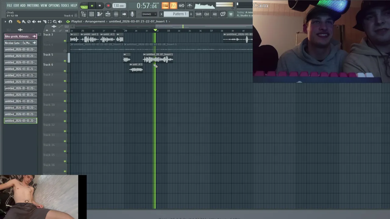Select the Playback speaker tool
This screenshot has width=390, height=219.
[60, 22]
